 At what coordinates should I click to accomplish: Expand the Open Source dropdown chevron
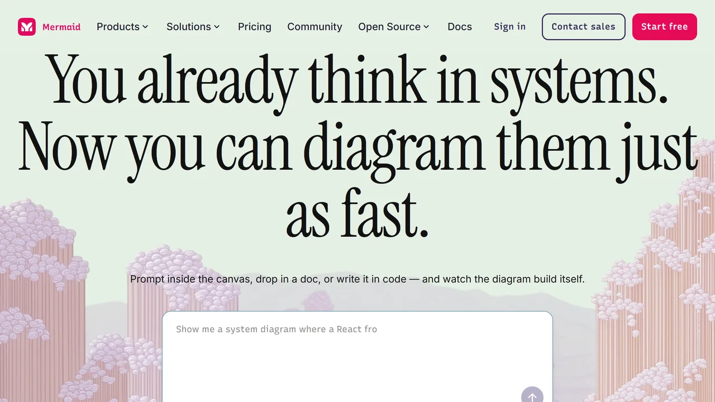click(426, 27)
